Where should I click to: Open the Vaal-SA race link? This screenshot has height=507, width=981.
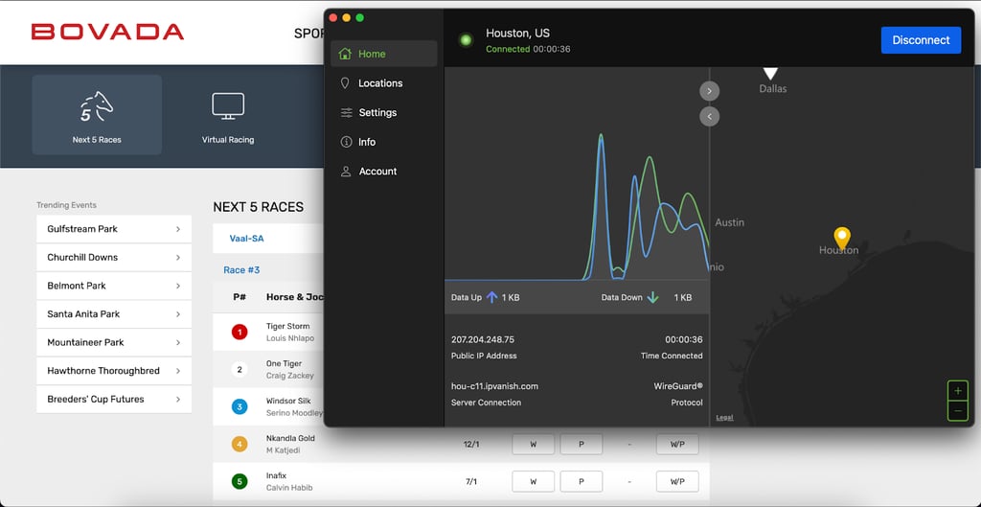tap(246, 239)
